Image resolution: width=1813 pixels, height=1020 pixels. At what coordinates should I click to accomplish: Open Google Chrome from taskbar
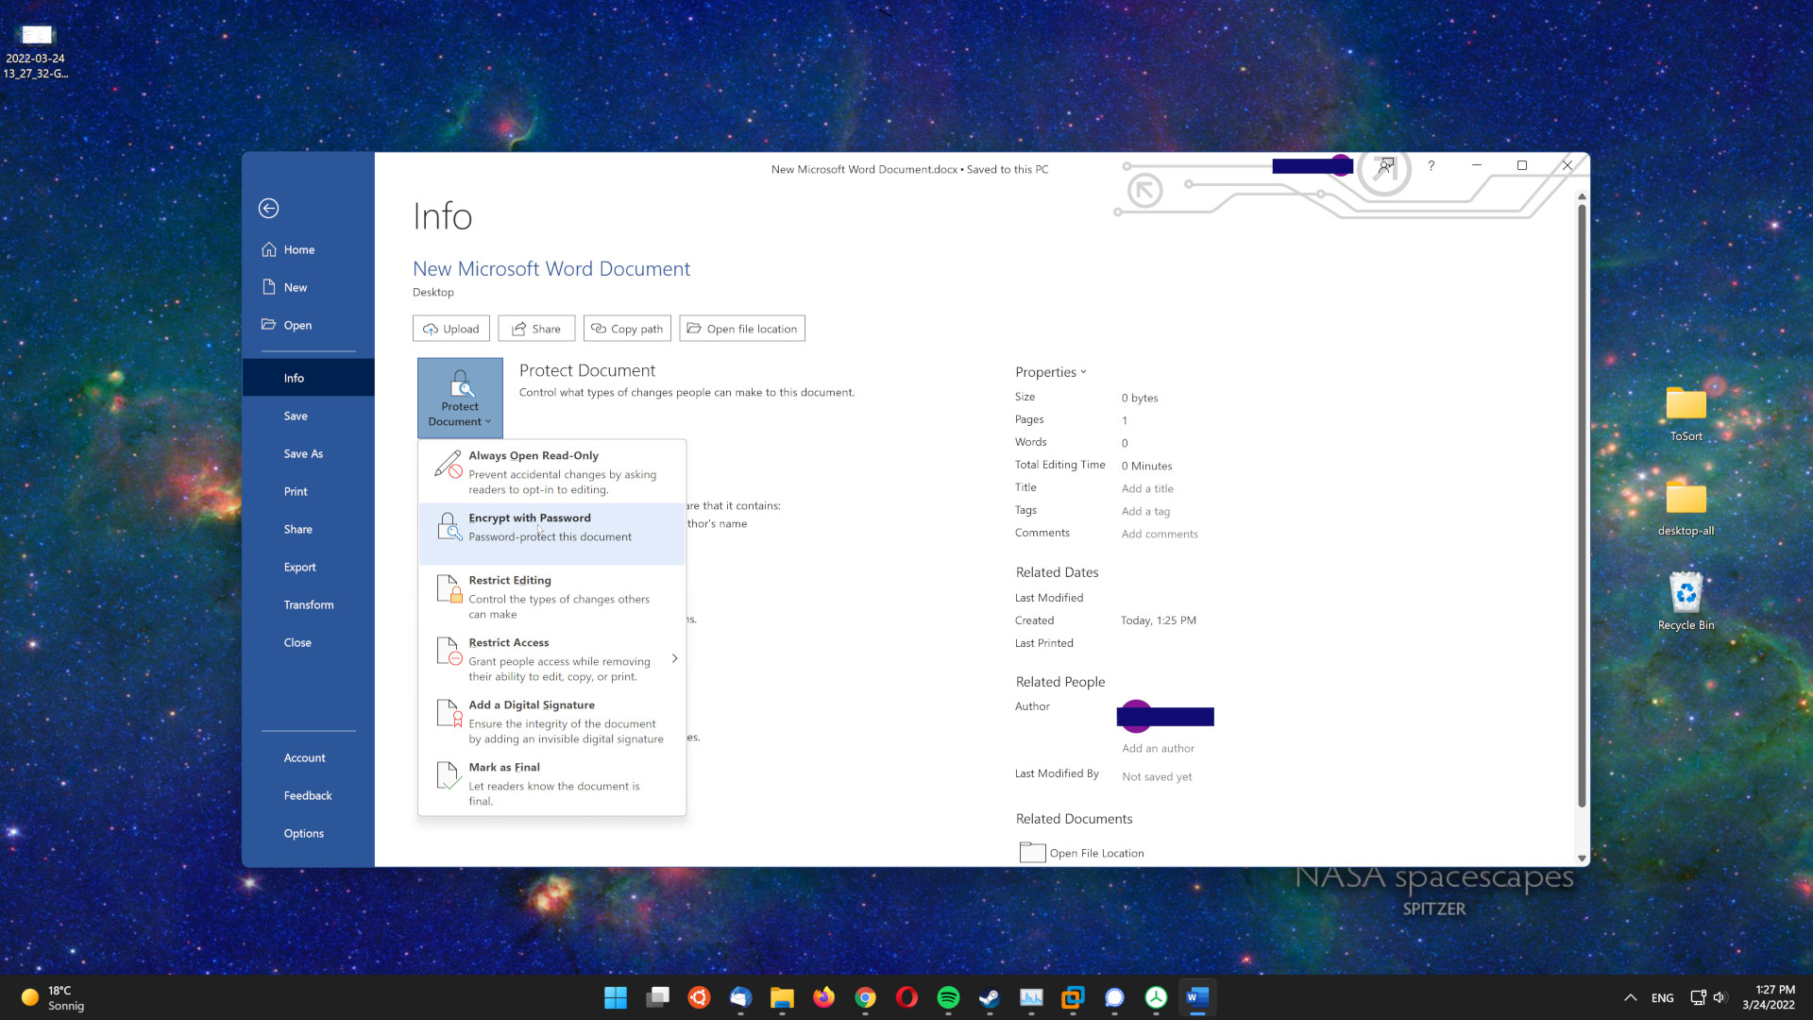click(x=865, y=997)
